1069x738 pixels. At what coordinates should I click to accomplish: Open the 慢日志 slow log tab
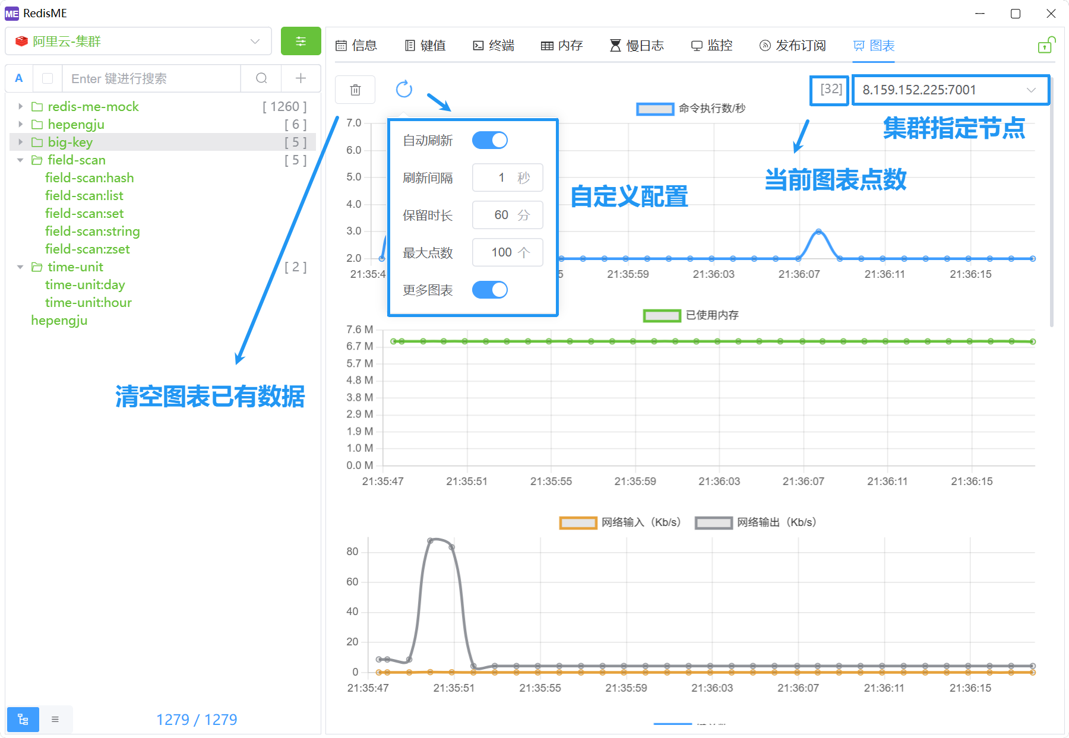pos(637,45)
